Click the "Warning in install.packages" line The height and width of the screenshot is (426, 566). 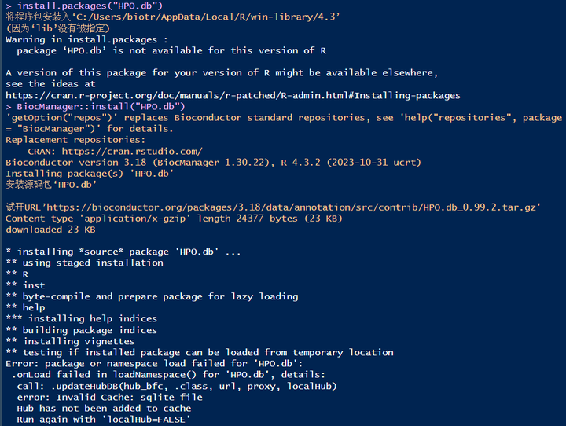(86, 39)
